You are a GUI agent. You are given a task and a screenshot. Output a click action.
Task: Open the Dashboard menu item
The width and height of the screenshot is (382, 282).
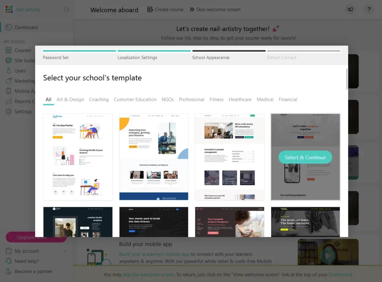pyautogui.click(x=26, y=27)
